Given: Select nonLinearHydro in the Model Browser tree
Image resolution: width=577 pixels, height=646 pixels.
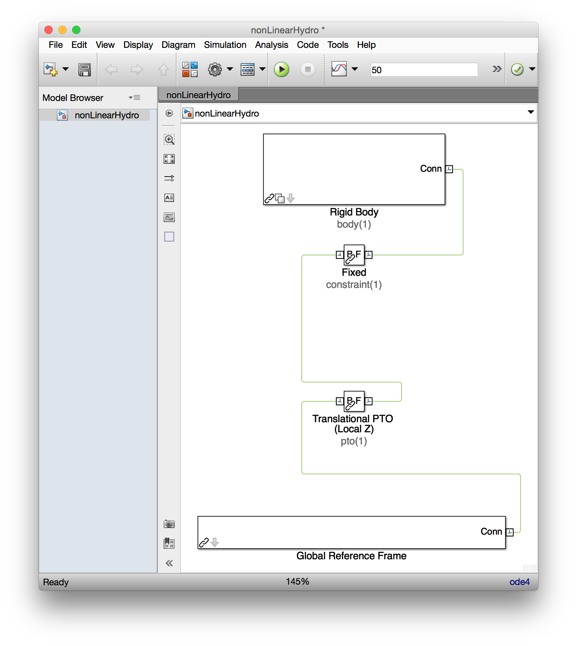Looking at the screenshot, I should (x=95, y=115).
